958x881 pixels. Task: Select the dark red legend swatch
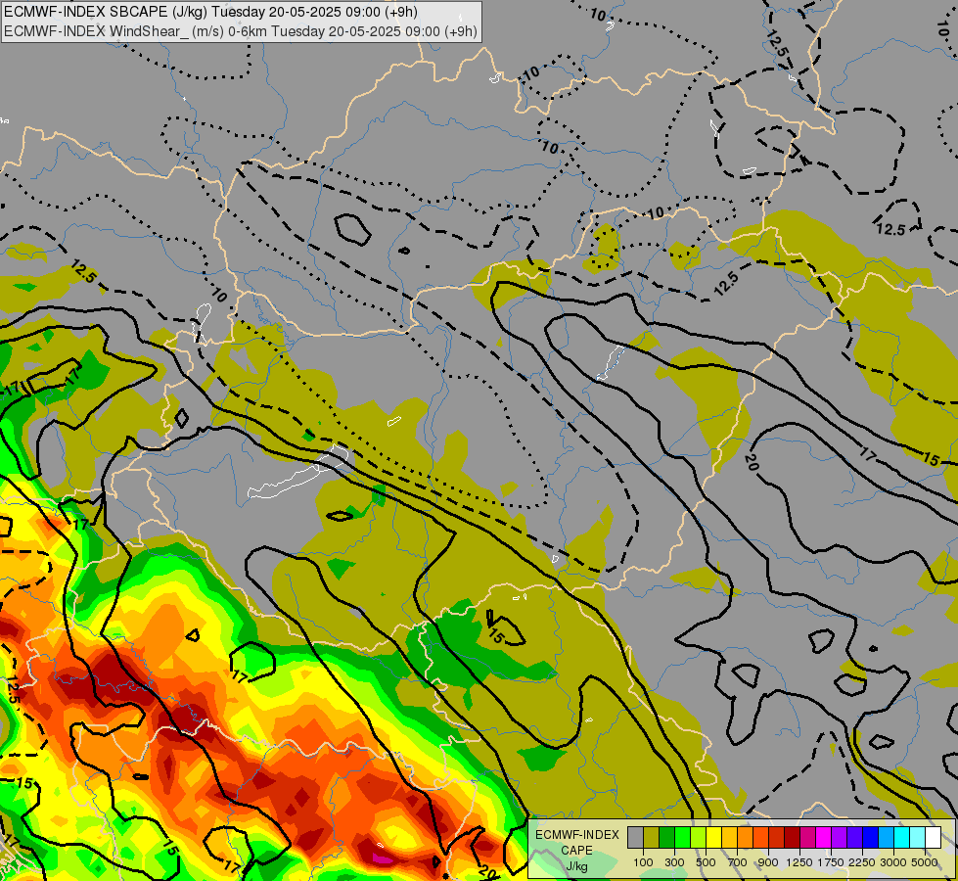793,837
